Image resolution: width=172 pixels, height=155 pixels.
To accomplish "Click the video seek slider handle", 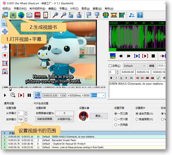I will (10, 89).
